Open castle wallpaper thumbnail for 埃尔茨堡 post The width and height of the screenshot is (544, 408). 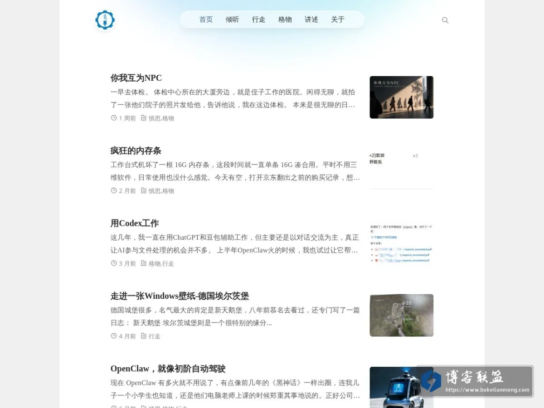(x=402, y=315)
